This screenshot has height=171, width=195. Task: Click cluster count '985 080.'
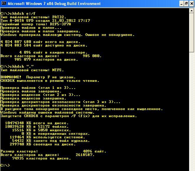pos(92,56)
